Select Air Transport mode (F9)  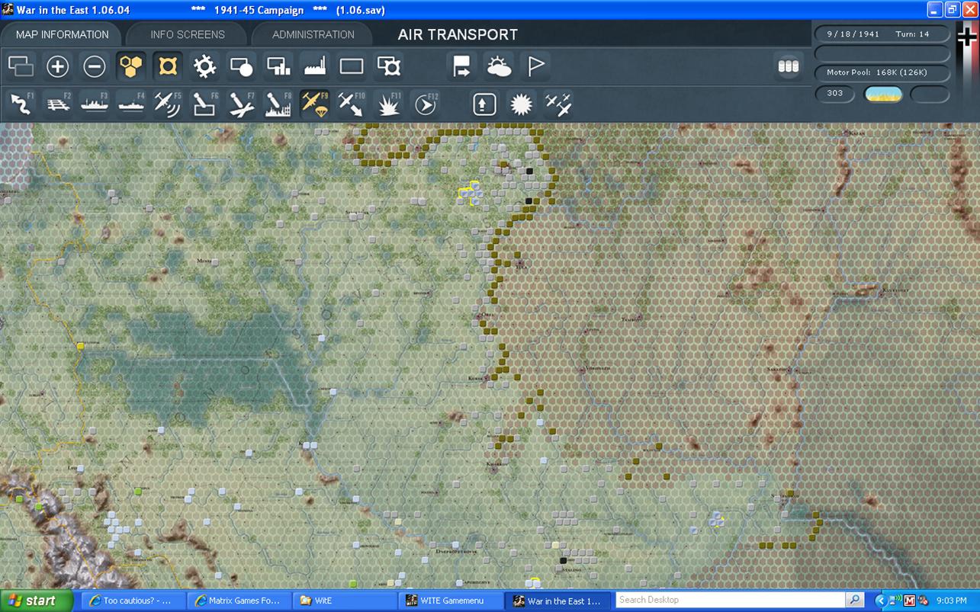pyautogui.click(x=314, y=104)
